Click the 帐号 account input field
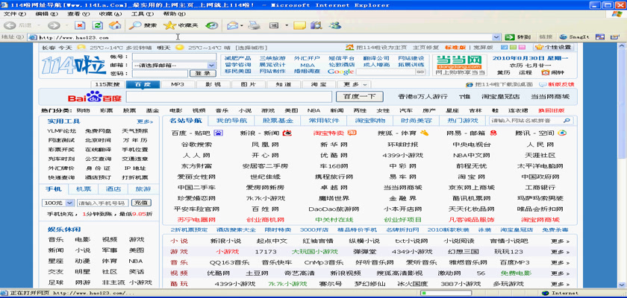 [174, 57]
